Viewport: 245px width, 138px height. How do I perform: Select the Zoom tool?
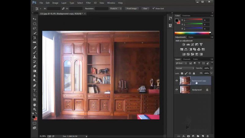tap(35, 109)
